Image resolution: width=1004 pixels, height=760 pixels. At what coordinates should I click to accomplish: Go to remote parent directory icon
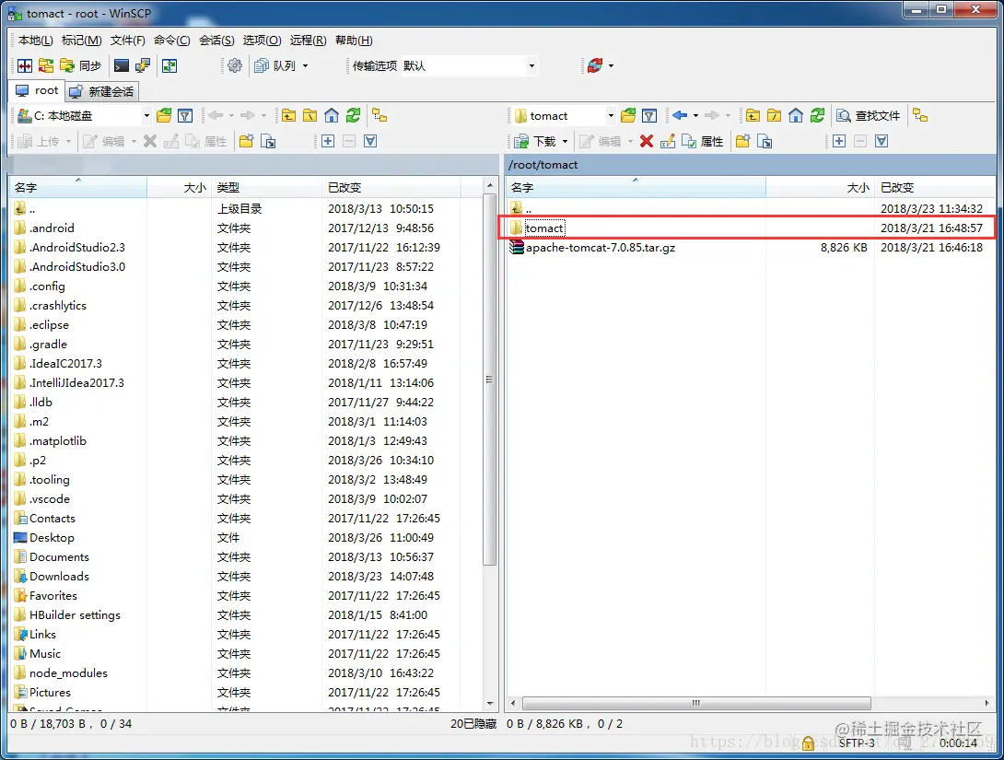coord(753,115)
